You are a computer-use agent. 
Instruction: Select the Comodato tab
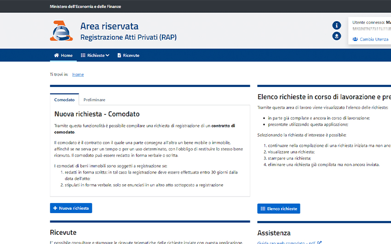tap(64, 100)
